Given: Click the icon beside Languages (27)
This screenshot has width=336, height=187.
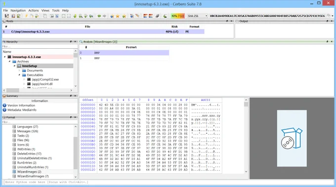Looking at the screenshot, I should (x=14, y=126).
